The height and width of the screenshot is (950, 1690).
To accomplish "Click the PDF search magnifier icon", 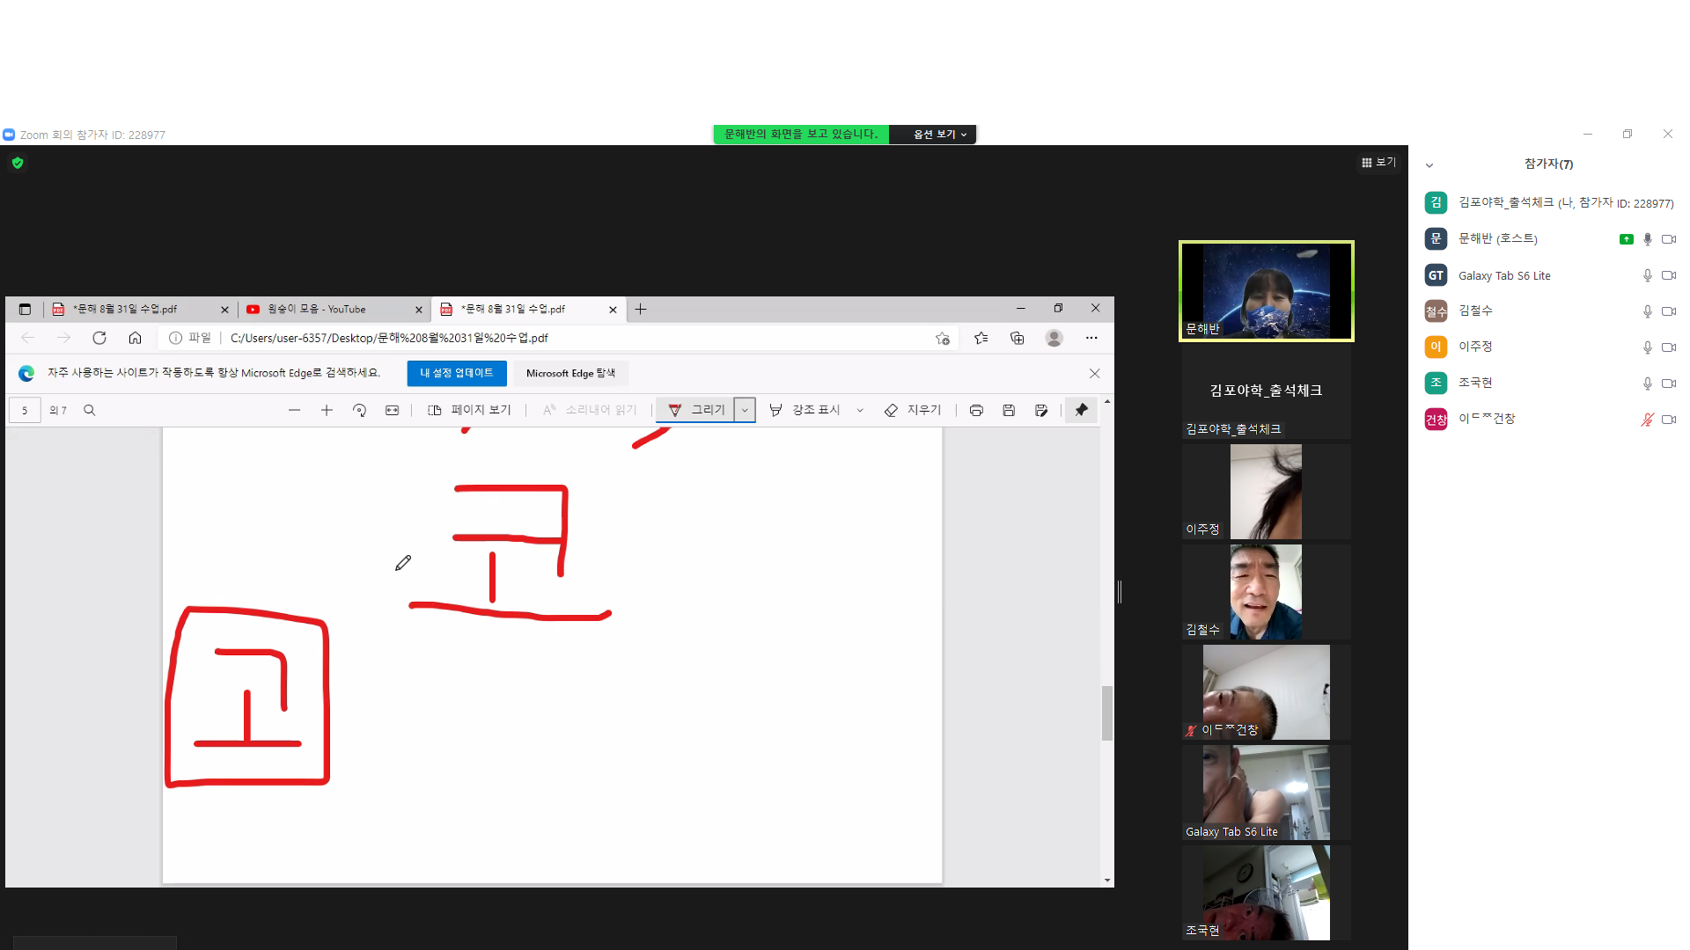I will [x=89, y=410].
